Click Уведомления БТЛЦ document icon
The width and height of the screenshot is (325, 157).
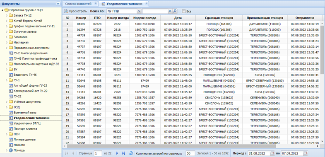coord(11,123)
